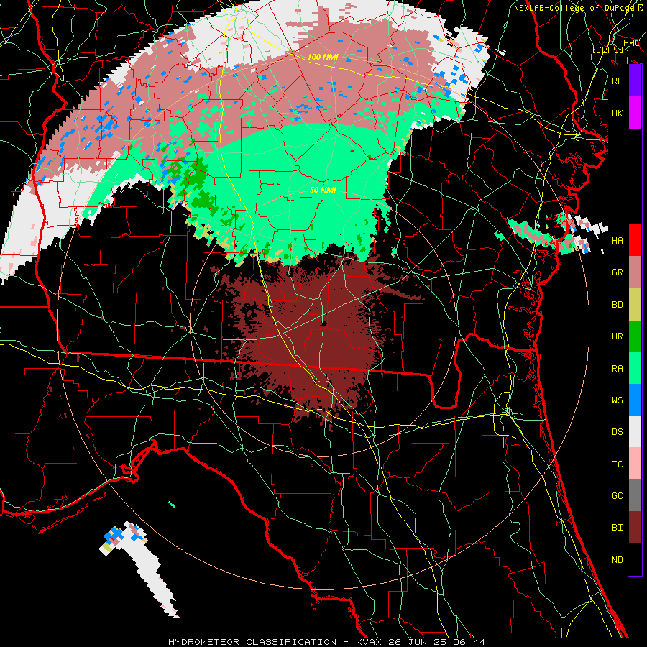This screenshot has height=647, width=647.
Task: Click the GR pink legend swatch
Action: (635, 272)
